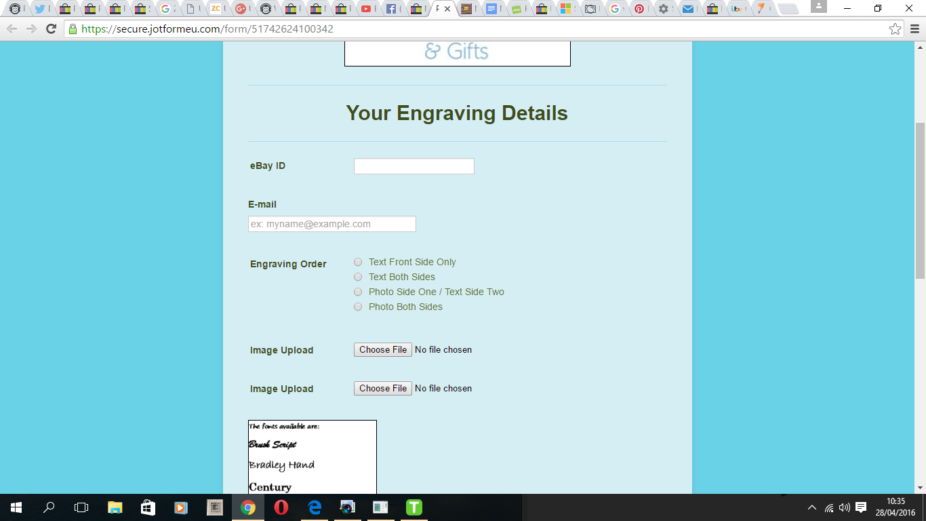Click the page vertical scrollbar thumb

[x=920, y=200]
